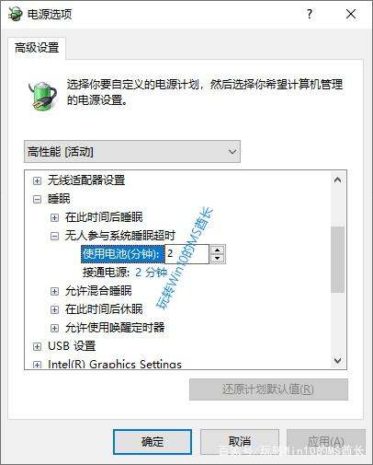This screenshot has height=465, width=373.
Task: Click the list scroll up arrow
Action: [338, 180]
